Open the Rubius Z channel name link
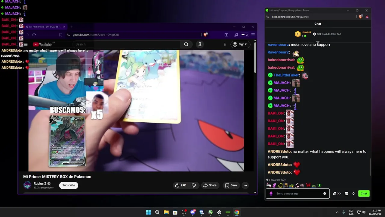385x217 pixels. pyautogui.click(x=40, y=184)
